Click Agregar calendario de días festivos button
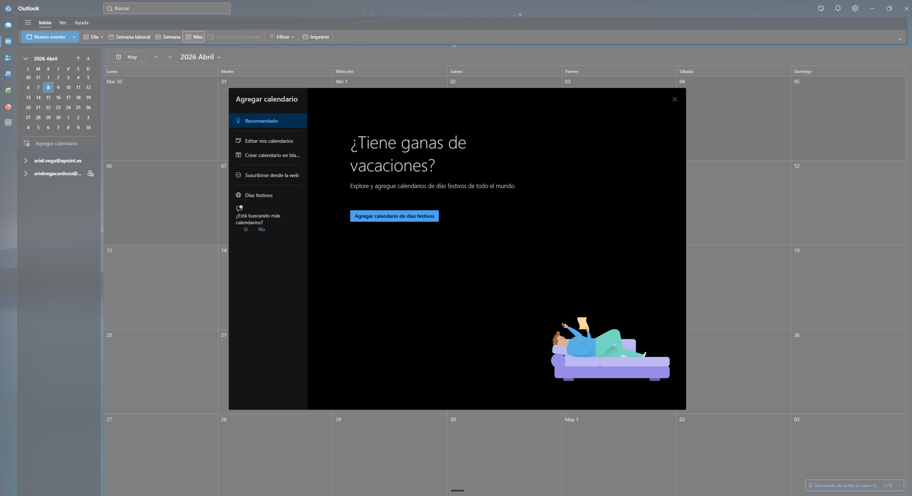 [x=394, y=216]
